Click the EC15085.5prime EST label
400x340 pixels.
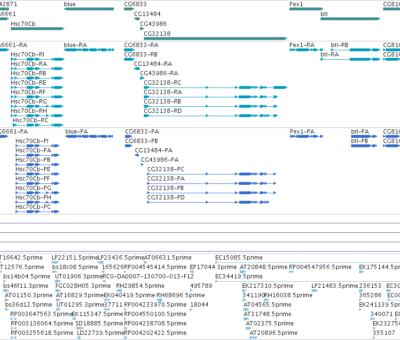pos(239,258)
